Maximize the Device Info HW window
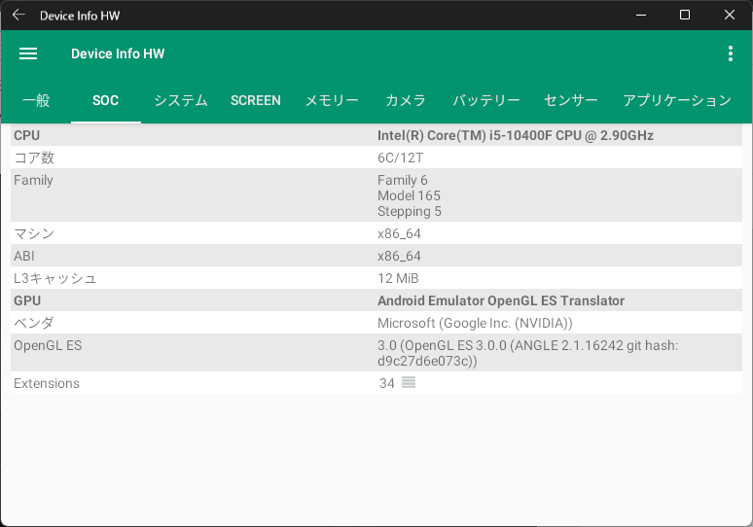 click(685, 16)
